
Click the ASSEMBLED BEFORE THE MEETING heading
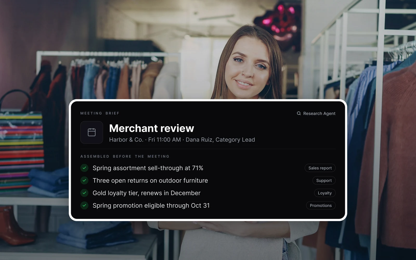[x=125, y=156]
